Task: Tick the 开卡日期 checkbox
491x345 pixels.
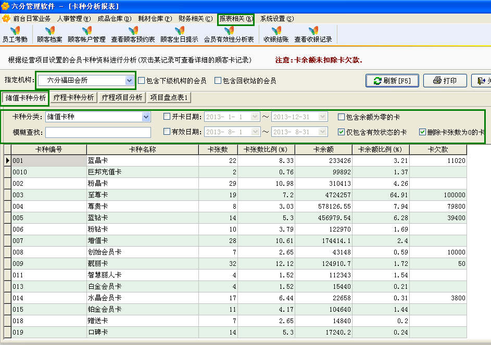Action: 167,117
